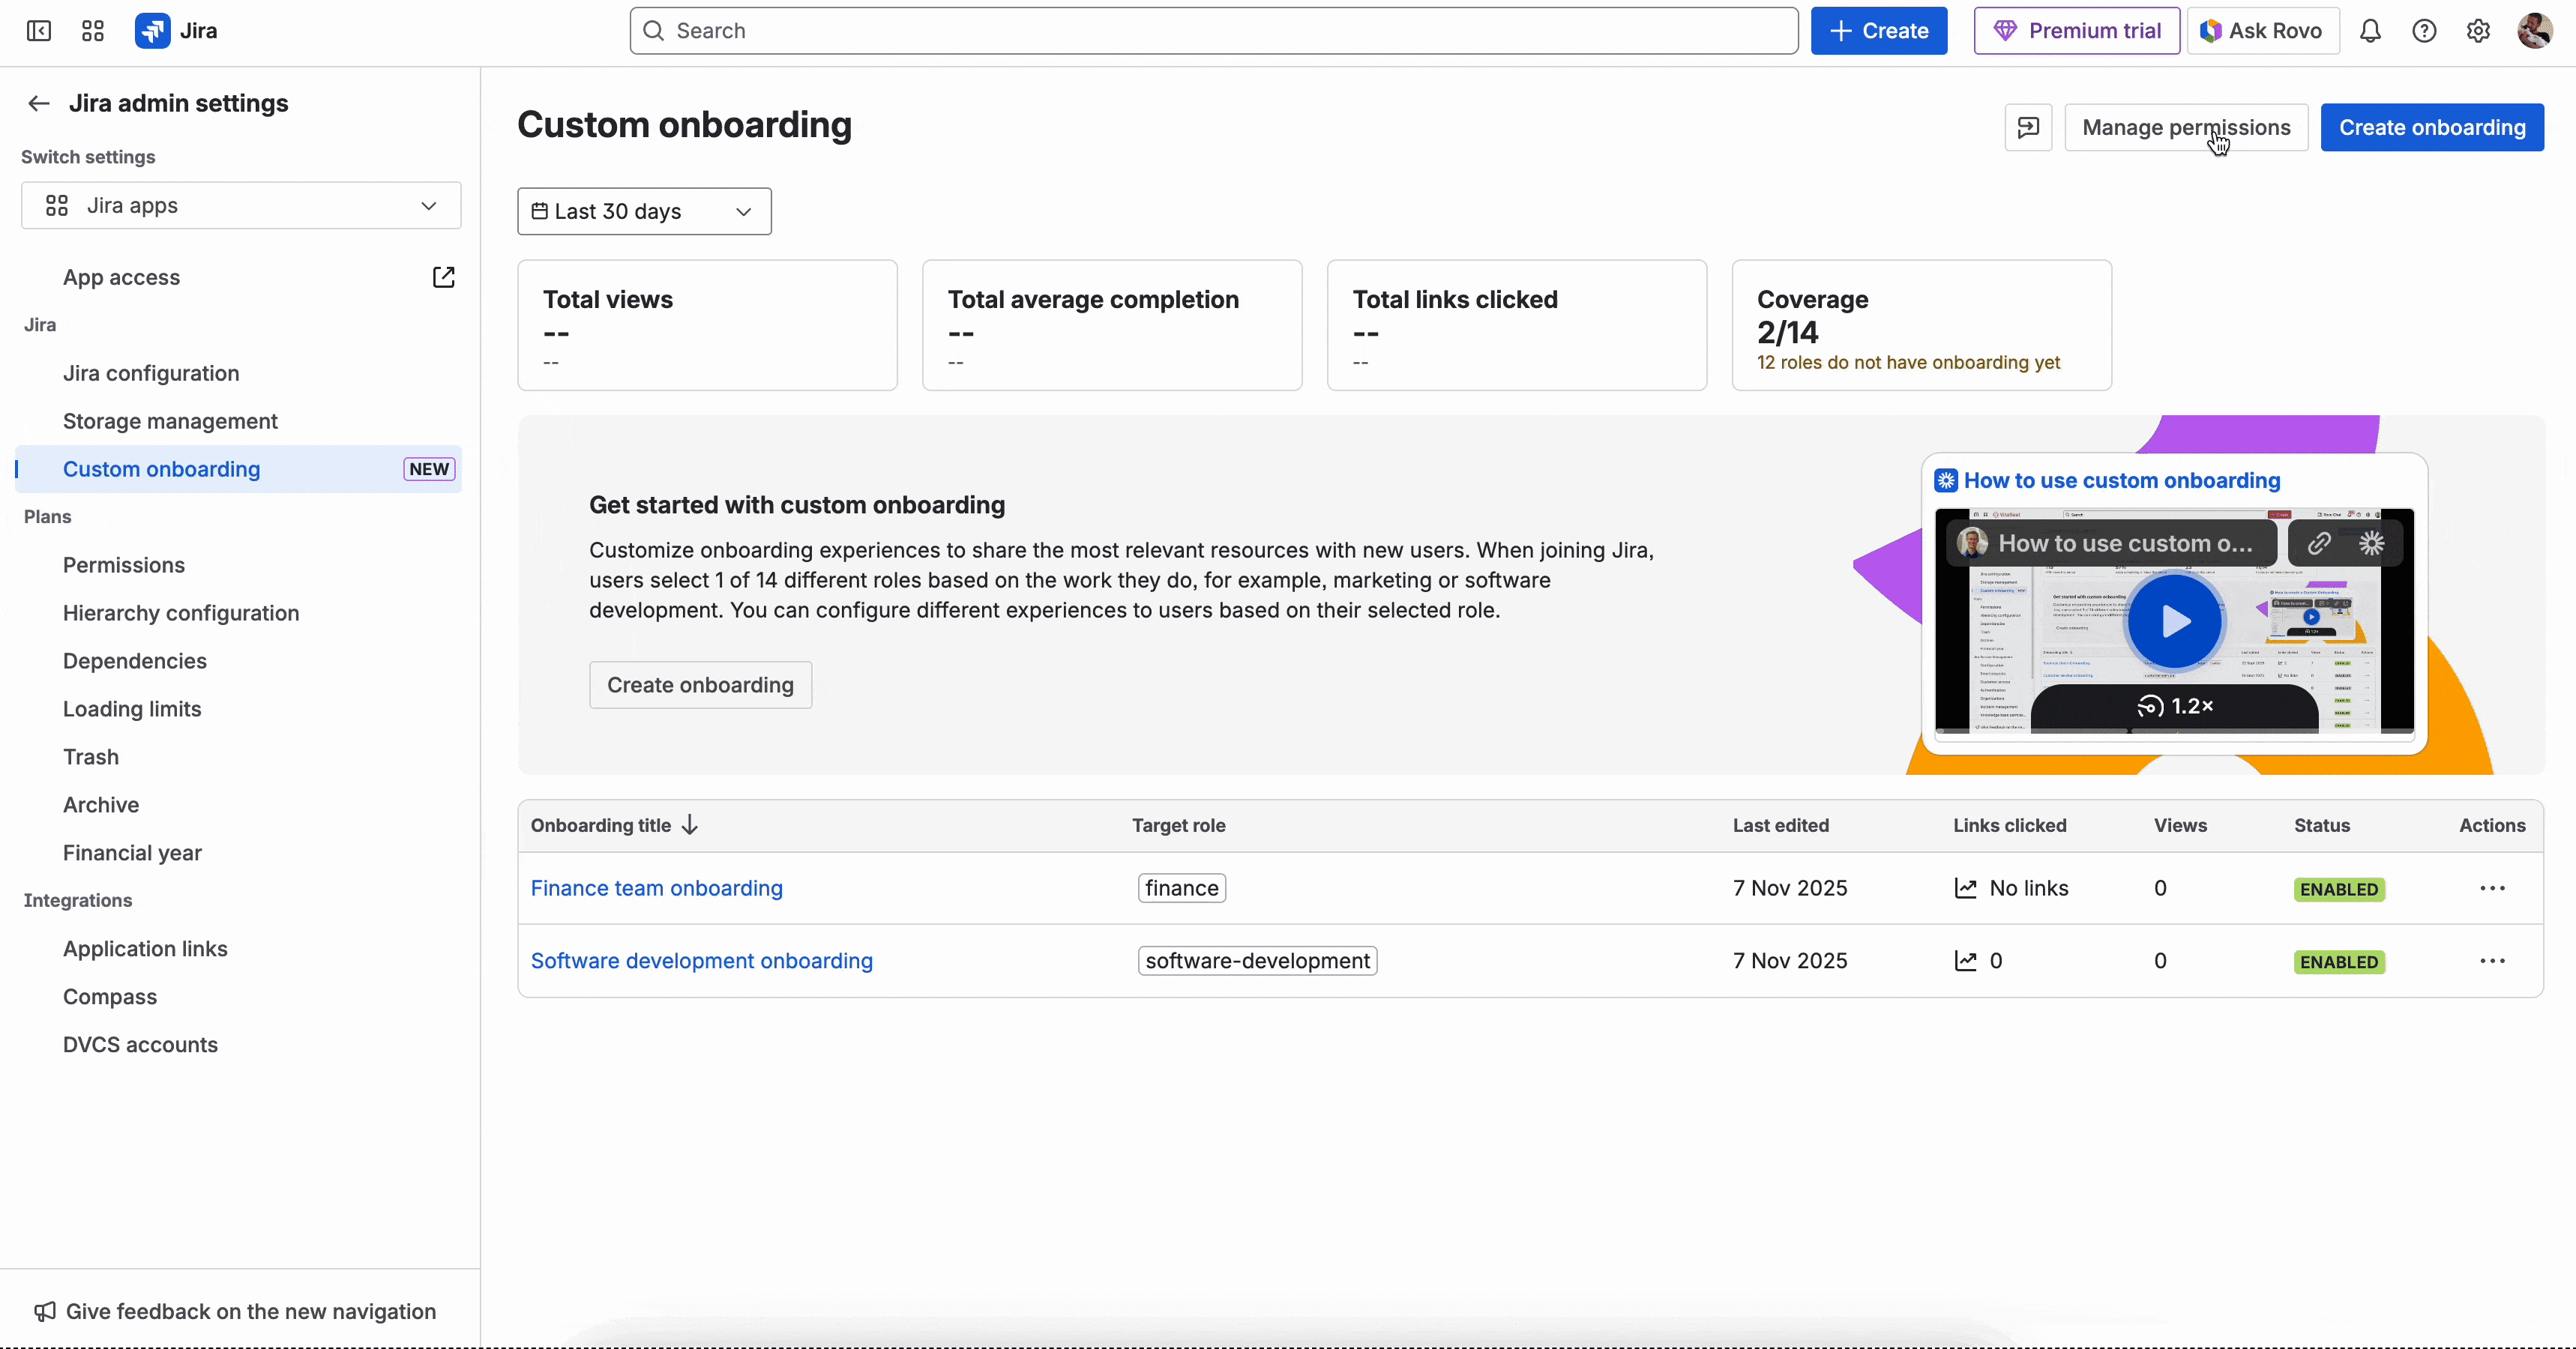Viewport: 2576px width, 1349px height.
Task: Open actions menu for Software development onboarding
Action: coord(2492,961)
